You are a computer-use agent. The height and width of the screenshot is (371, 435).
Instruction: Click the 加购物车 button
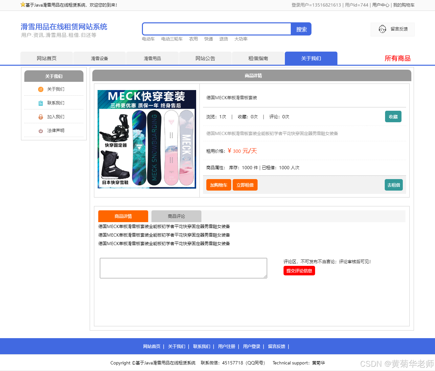219,185
